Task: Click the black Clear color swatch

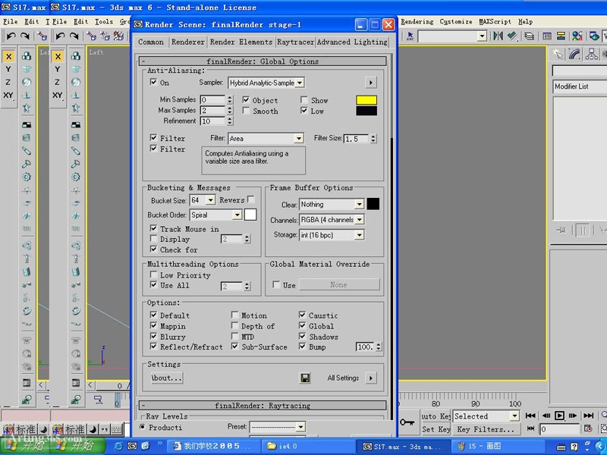Action: (373, 204)
